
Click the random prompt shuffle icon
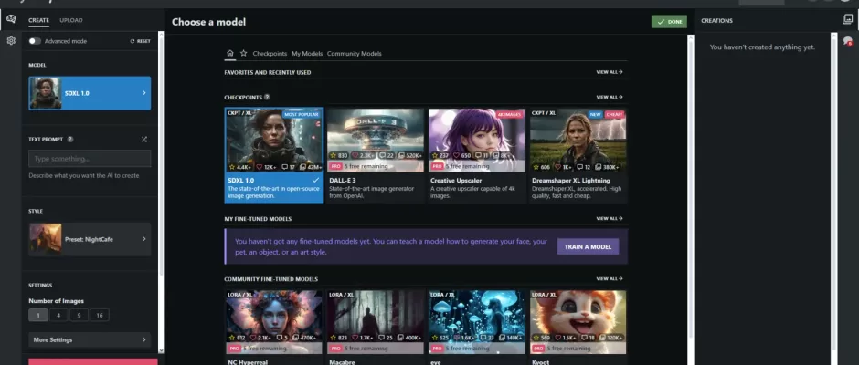[144, 139]
